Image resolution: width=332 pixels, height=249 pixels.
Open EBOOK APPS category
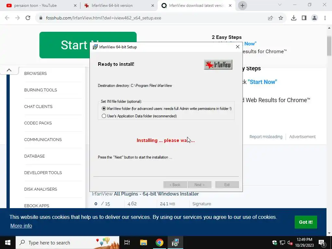pyautogui.click(x=37, y=206)
